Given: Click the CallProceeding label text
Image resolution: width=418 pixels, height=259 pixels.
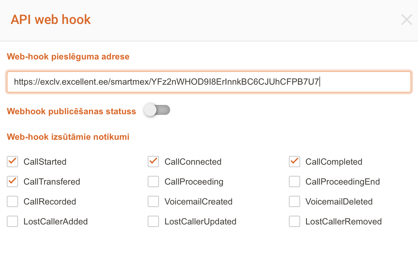Looking at the screenshot, I should tap(194, 182).
